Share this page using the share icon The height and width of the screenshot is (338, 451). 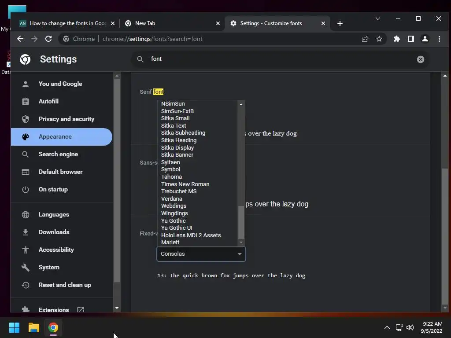tap(365, 39)
